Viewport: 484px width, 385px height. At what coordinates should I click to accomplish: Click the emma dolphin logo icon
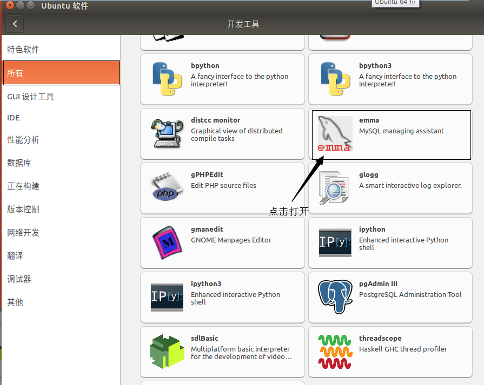[x=335, y=133]
